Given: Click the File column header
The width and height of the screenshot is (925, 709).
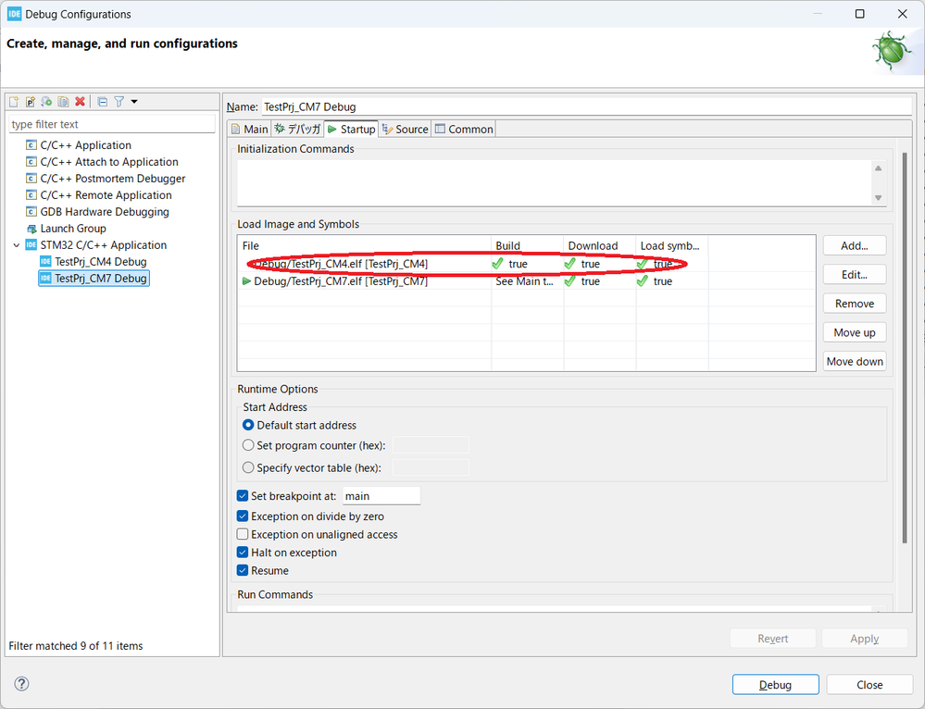Looking at the screenshot, I should pos(365,245).
